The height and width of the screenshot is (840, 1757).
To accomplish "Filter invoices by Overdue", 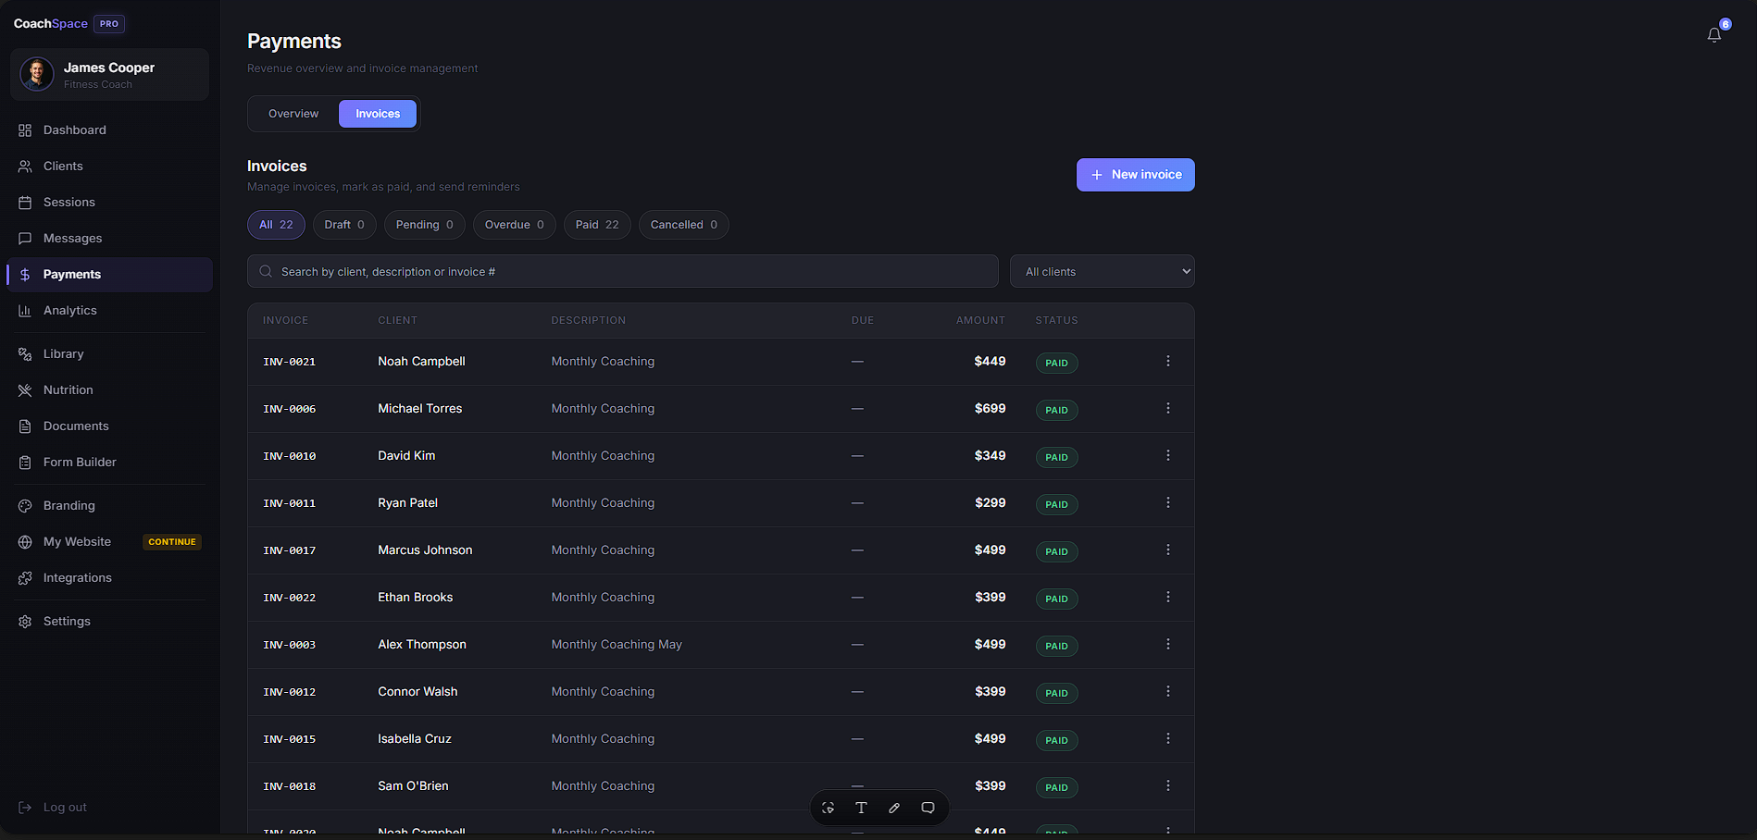I will (515, 225).
